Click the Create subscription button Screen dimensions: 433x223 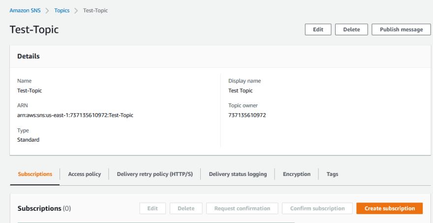390,208
